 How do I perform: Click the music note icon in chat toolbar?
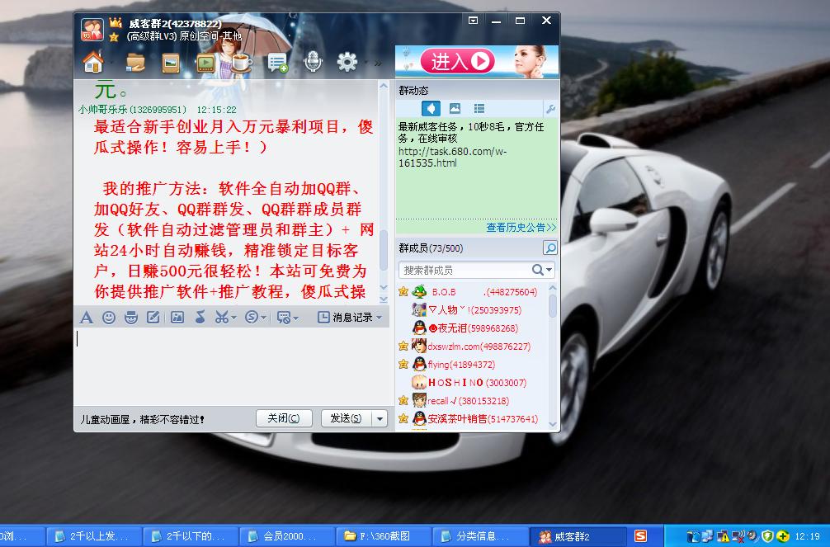tap(199, 317)
